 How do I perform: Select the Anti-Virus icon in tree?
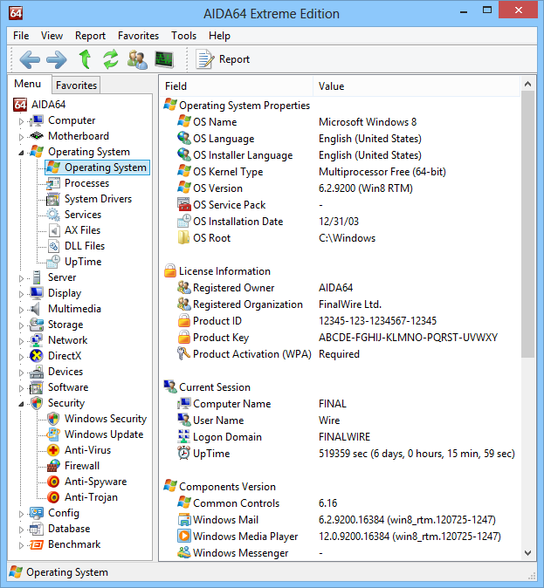point(53,450)
